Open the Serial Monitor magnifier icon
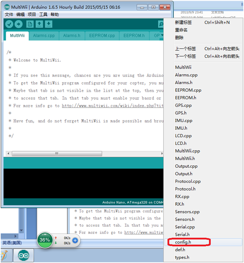The width and height of the screenshot is (244, 263). click(161, 24)
